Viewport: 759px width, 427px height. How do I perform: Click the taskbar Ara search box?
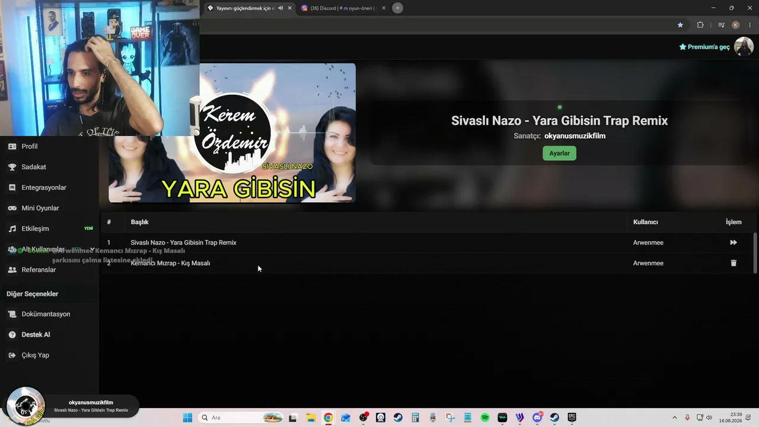pos(242,418)
